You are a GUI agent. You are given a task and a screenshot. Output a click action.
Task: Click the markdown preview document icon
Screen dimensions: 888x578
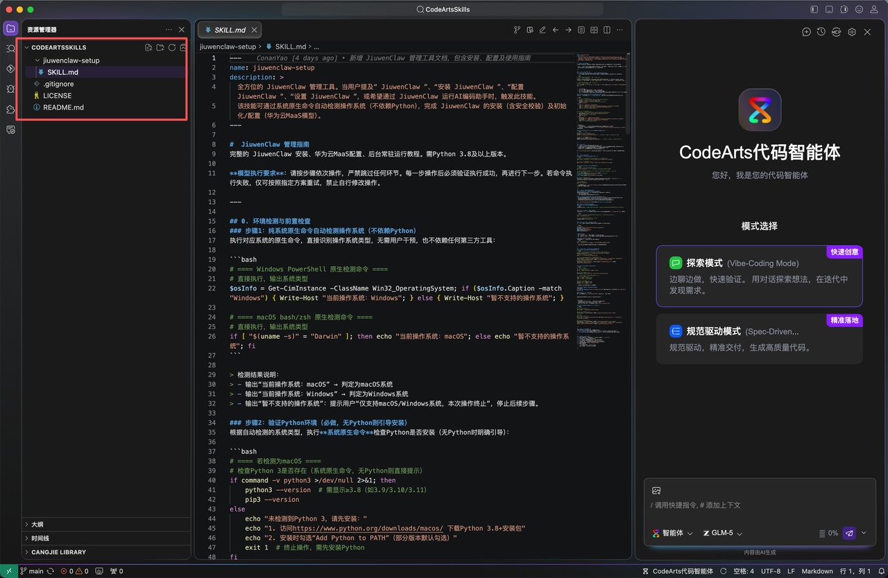[581, 30]
